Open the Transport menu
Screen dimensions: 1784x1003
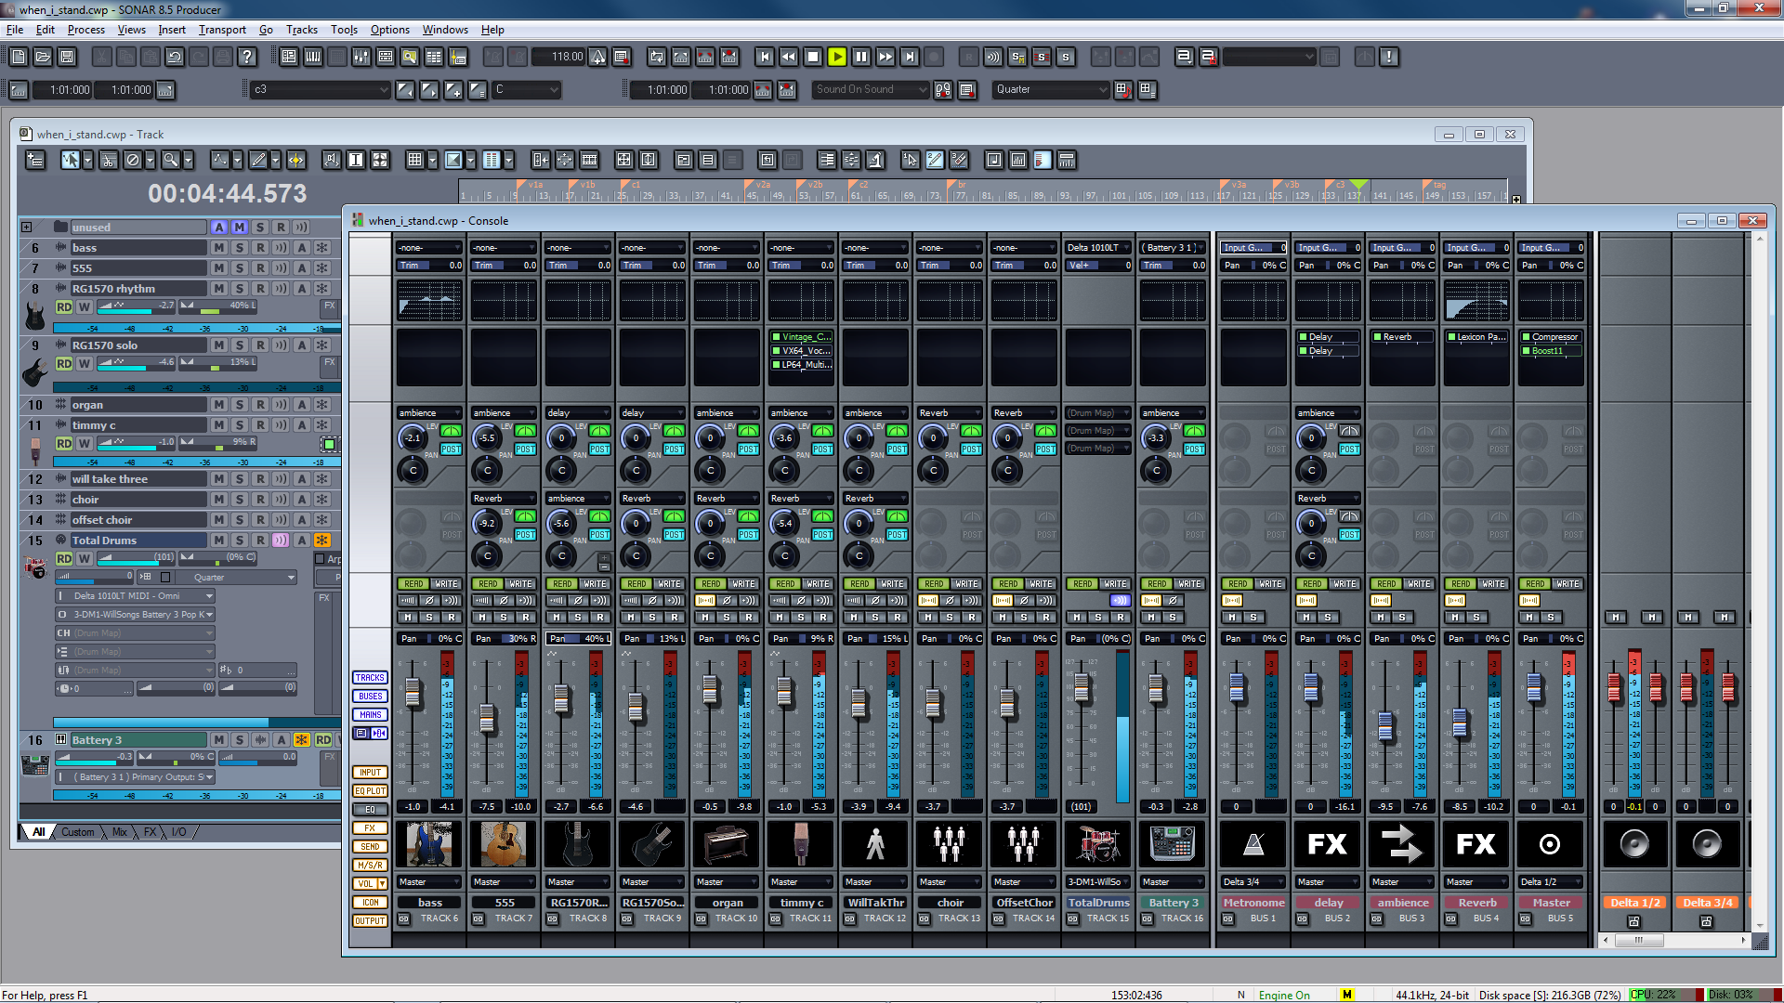pyautogui.click(x=222, y=30)
